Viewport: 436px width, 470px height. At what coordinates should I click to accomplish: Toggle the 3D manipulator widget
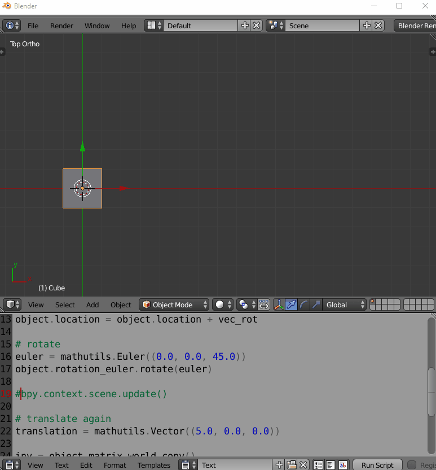point(279,304)
